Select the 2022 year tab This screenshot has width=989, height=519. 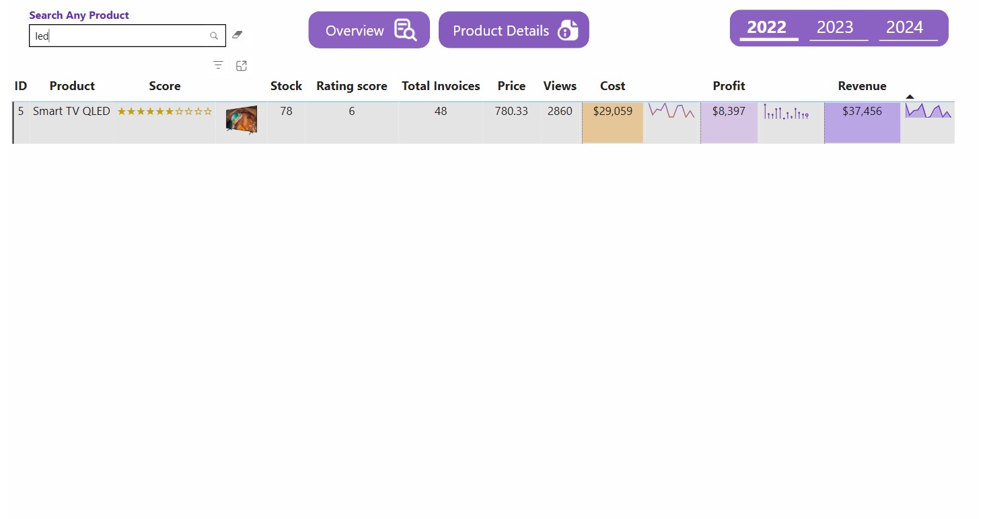tap(767, 28)
